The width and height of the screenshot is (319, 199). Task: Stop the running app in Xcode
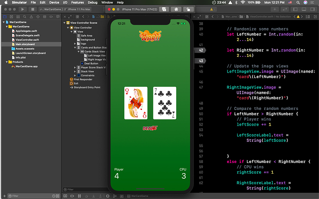(32, 9)
